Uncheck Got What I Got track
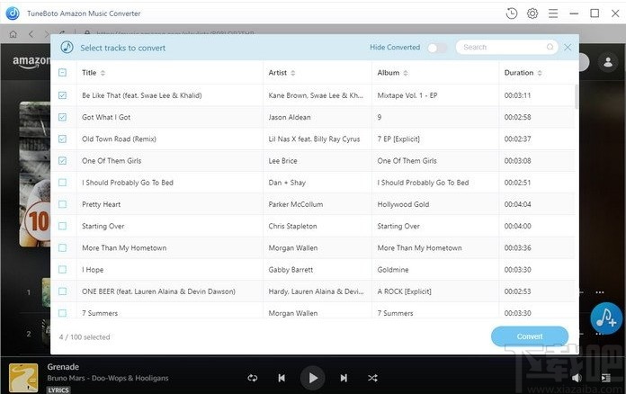Screen dimensions: 626x394 click(x=63, y=117)
